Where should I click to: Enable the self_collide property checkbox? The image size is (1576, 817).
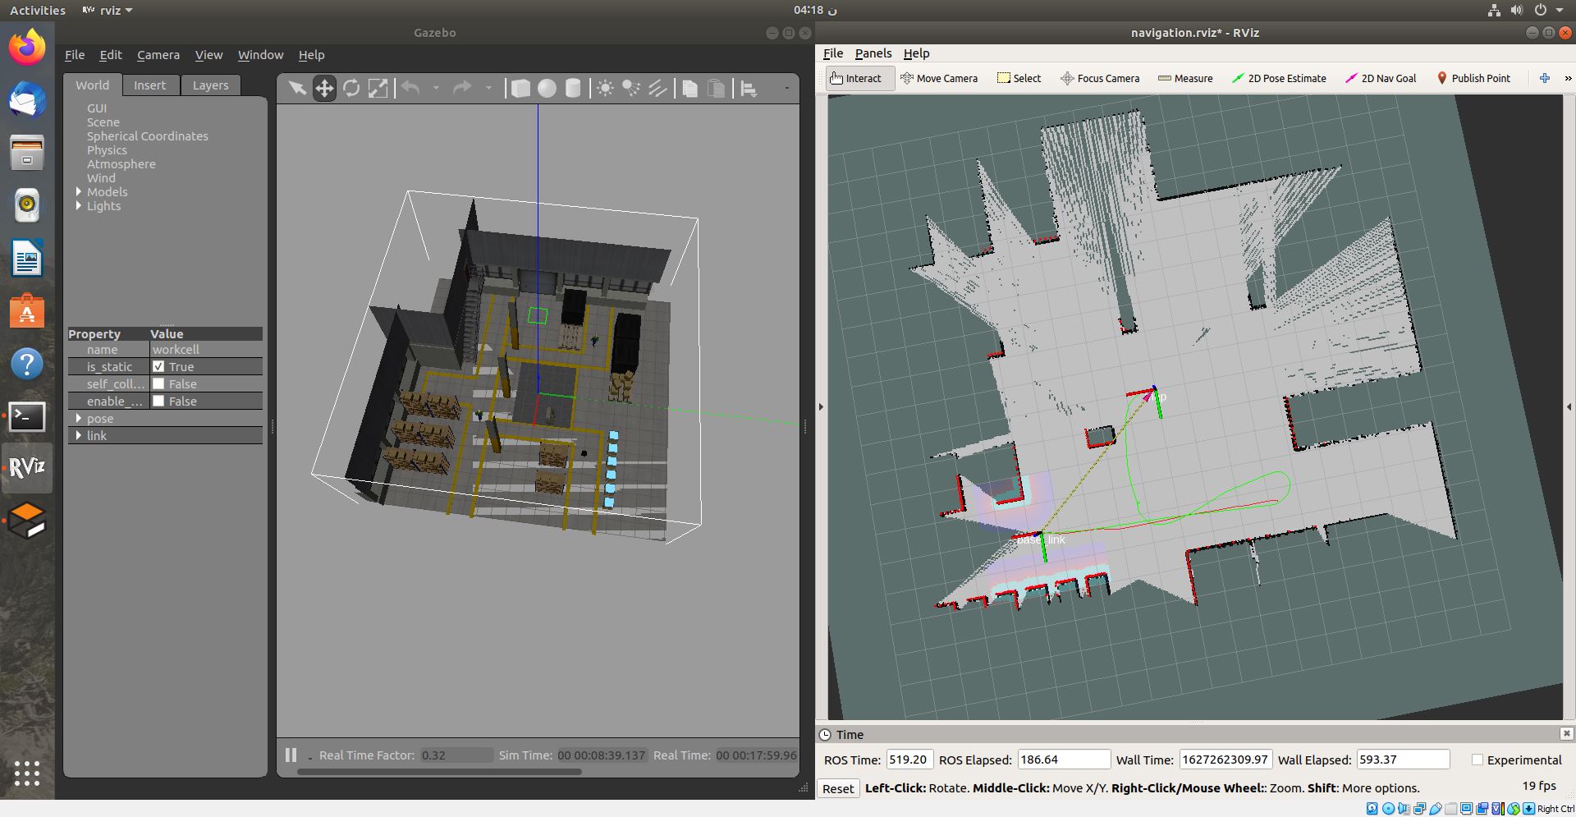(x=158, y=384)
